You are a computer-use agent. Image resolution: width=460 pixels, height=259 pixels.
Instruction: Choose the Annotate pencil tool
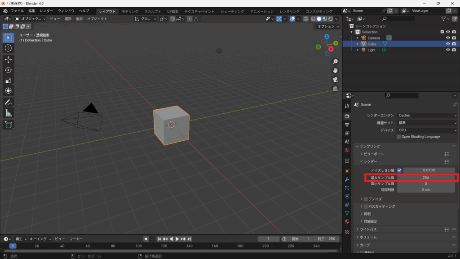point(8,103)
